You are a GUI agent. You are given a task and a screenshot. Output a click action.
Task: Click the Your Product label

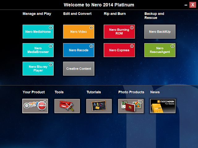click(34, 92)
